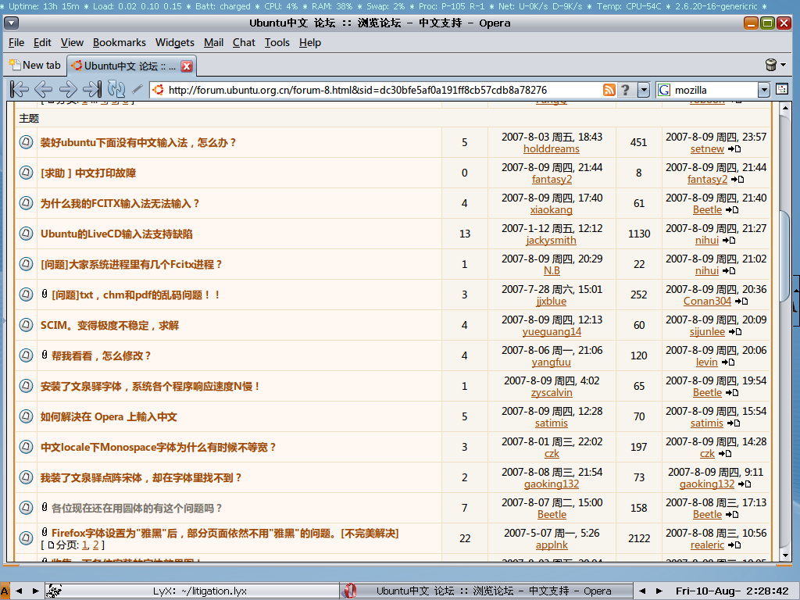Click the LyX icon in the taskbar

pyautogui.click(x=54, y=591)
